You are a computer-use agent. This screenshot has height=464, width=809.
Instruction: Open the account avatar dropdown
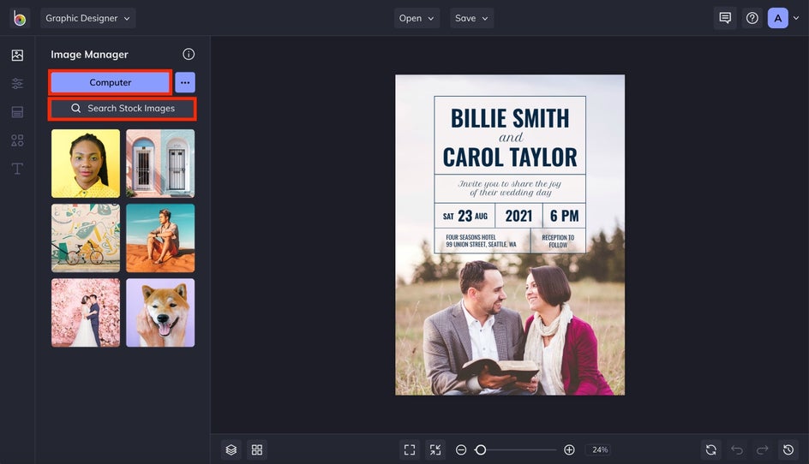tap(783, 18)
